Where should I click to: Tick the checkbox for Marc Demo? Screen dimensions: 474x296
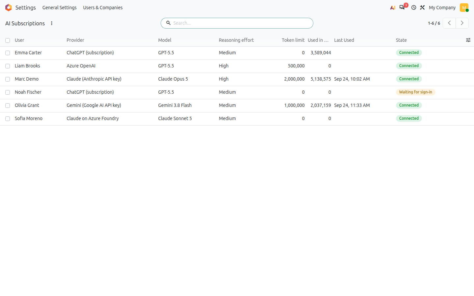pyautogui.click(x=8, y=79)
